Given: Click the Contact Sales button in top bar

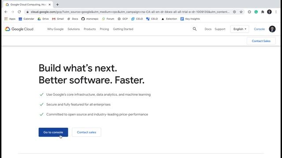Looking at the screenshot, I should [x=261, y=41].
